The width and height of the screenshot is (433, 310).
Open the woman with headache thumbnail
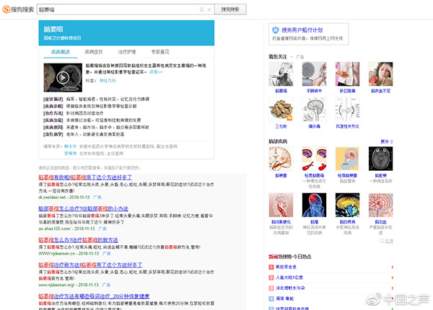coord(380,74)
